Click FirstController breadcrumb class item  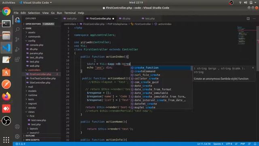click(x=142, y=24)
